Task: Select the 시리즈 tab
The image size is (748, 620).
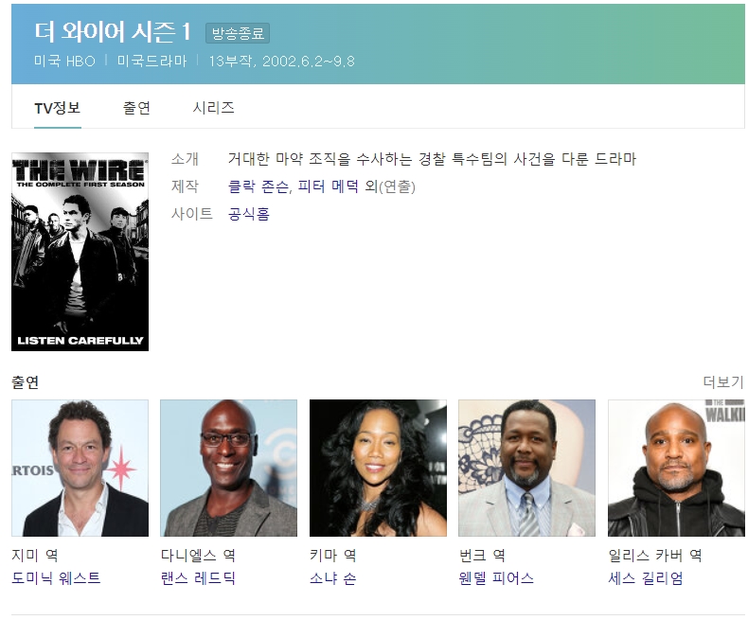Action: tap(213, 108)
